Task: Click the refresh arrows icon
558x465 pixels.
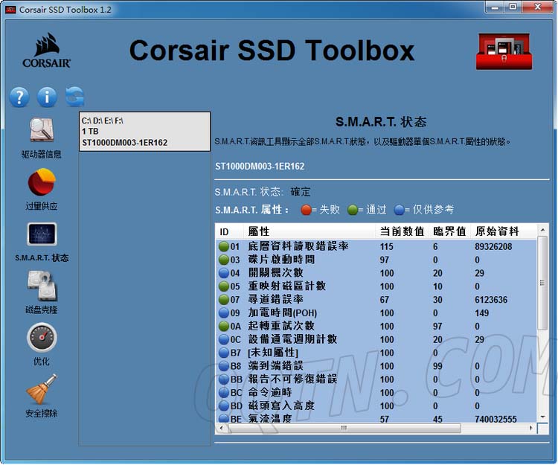Action: point(74,97)
